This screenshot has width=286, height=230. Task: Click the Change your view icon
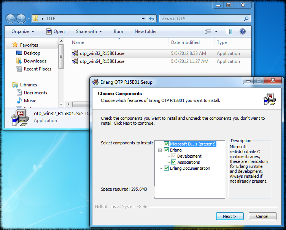point(208,31)
